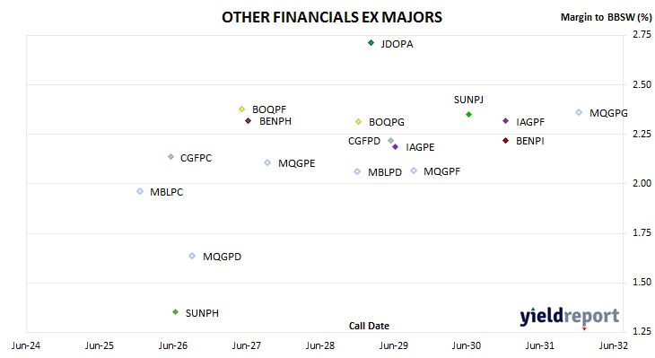Select the green SUNPJ data marker

coord(468,115)
